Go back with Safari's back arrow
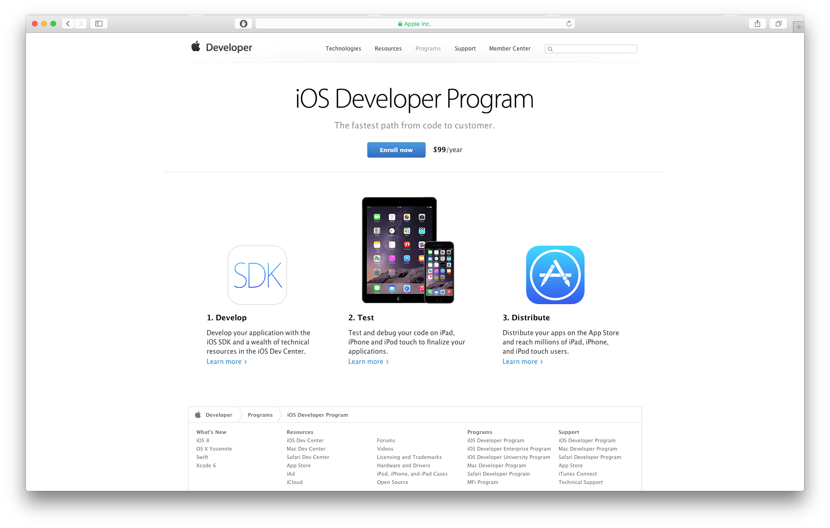Viewport: 830px width, 528px height. [68, 24]
